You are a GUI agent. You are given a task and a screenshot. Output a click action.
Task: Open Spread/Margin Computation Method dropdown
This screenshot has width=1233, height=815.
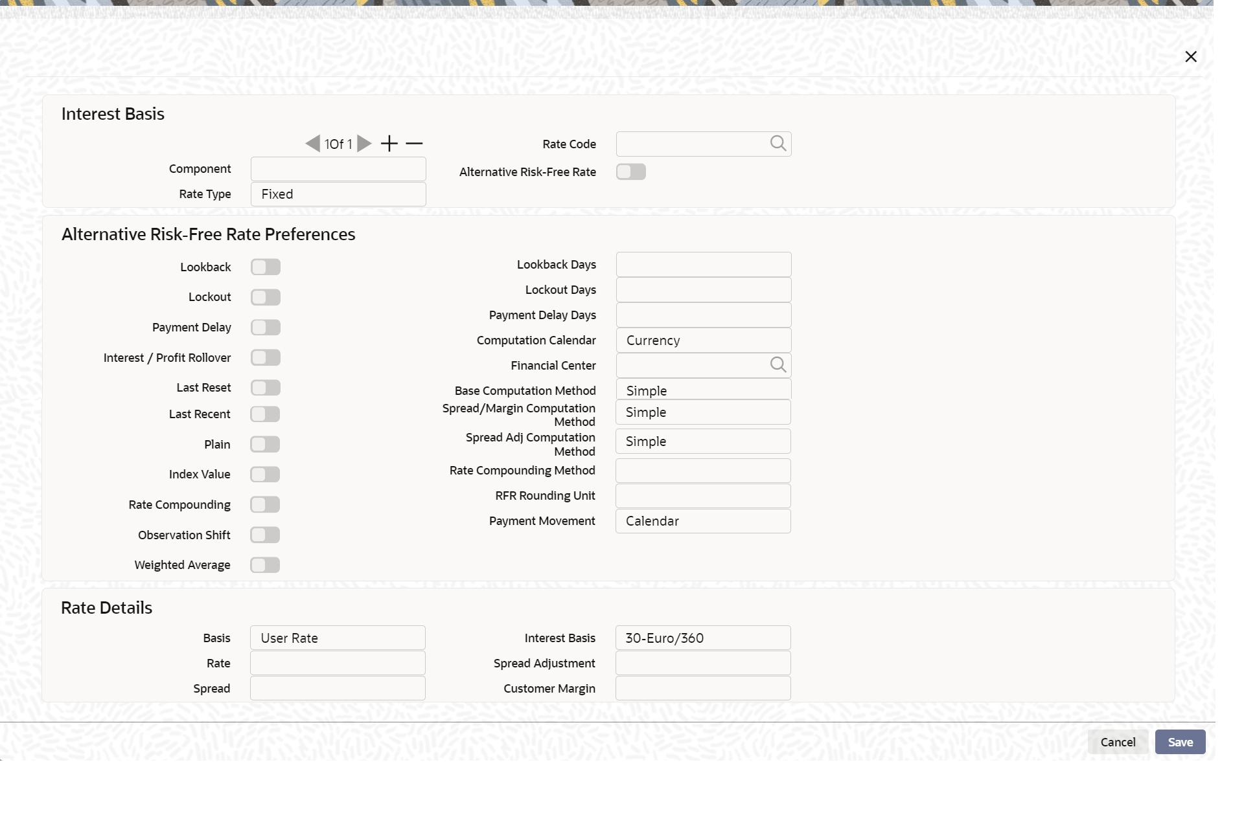pyautogui.click(x=703, y=412)
